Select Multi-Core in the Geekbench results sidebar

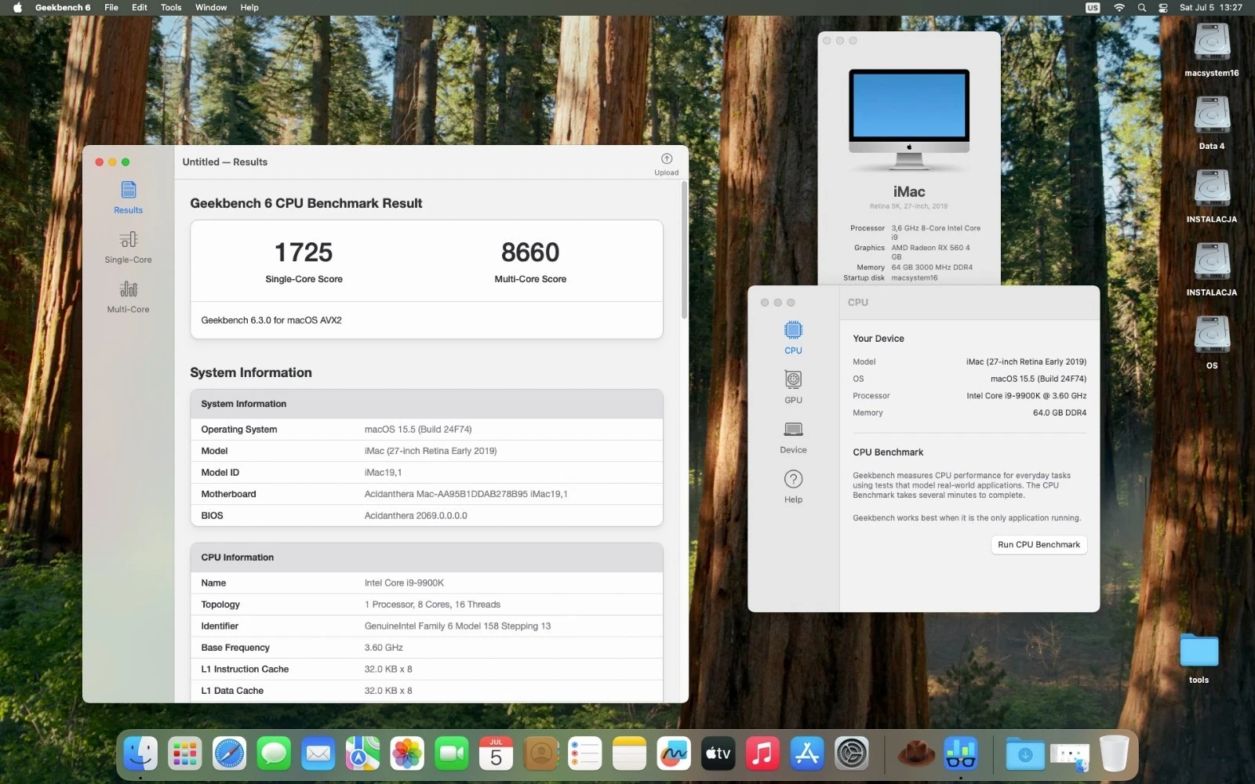pos(128,296)
